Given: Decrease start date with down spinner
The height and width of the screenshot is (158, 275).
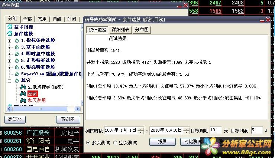Looking at the screenshot, I should [140, 132].
